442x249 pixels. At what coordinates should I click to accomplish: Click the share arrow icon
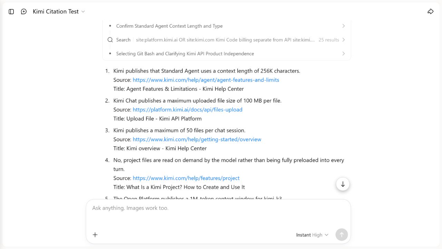[x=431, y=11]
